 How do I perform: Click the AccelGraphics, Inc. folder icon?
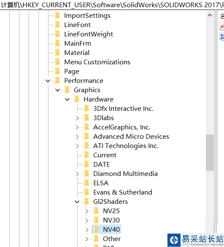[x=87, y=127]
